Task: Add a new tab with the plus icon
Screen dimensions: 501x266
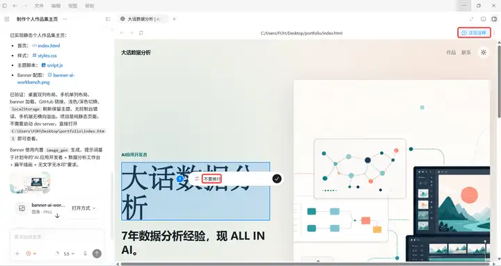Action: (174, 19)
